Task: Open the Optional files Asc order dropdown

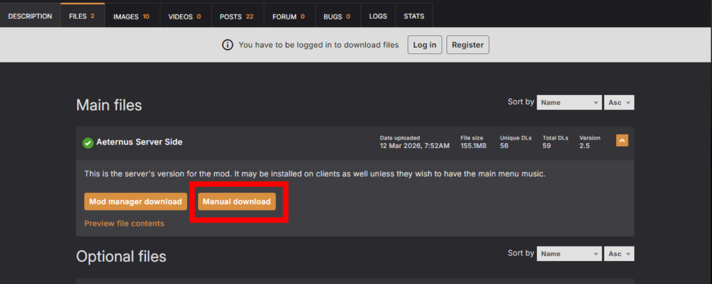Action: (619, 254)
